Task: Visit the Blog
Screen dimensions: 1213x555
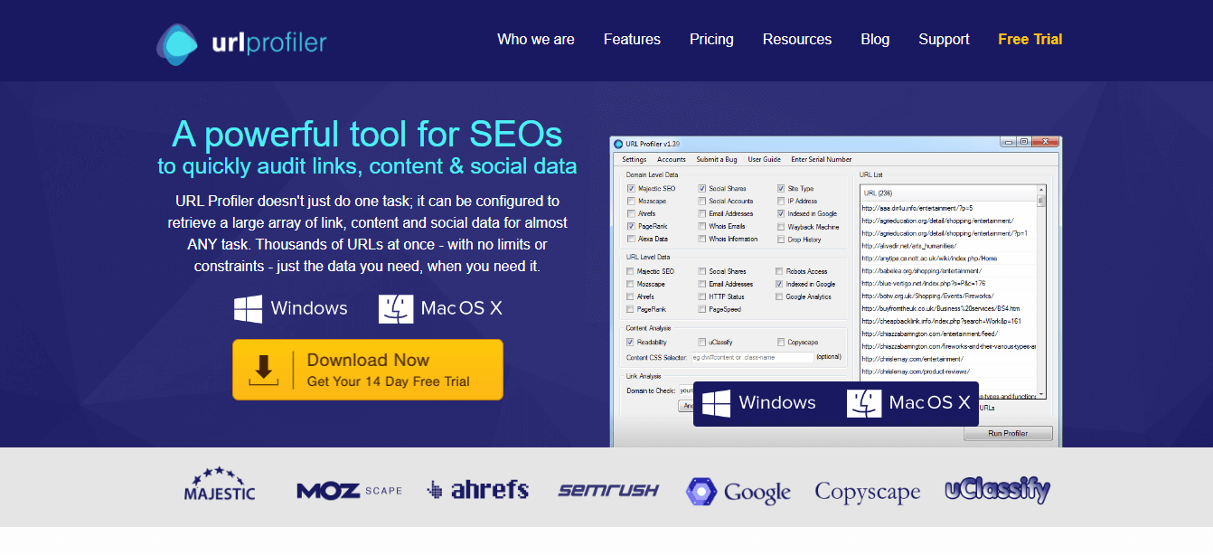Action: 875,40
